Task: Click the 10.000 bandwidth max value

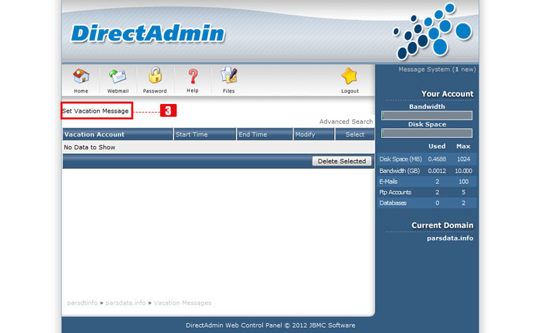Action: click(x=464, y=171)
